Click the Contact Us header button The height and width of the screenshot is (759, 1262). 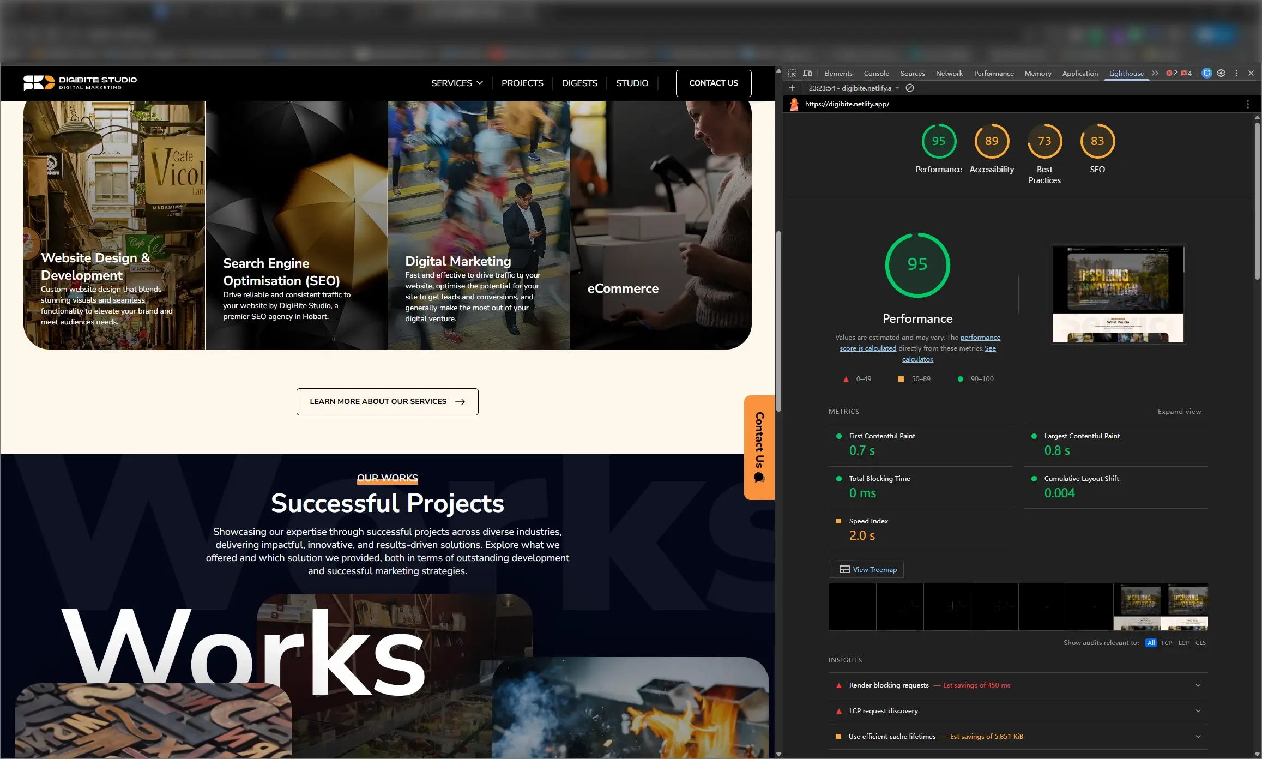(714, 83)
